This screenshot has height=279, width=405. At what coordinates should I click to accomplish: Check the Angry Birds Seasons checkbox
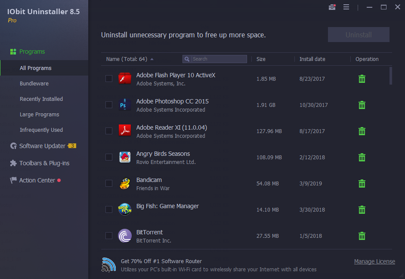tap(109, 157)
